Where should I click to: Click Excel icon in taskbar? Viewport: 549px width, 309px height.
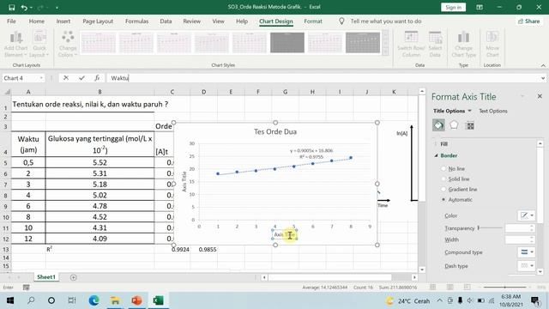click(x=158, y=300)
